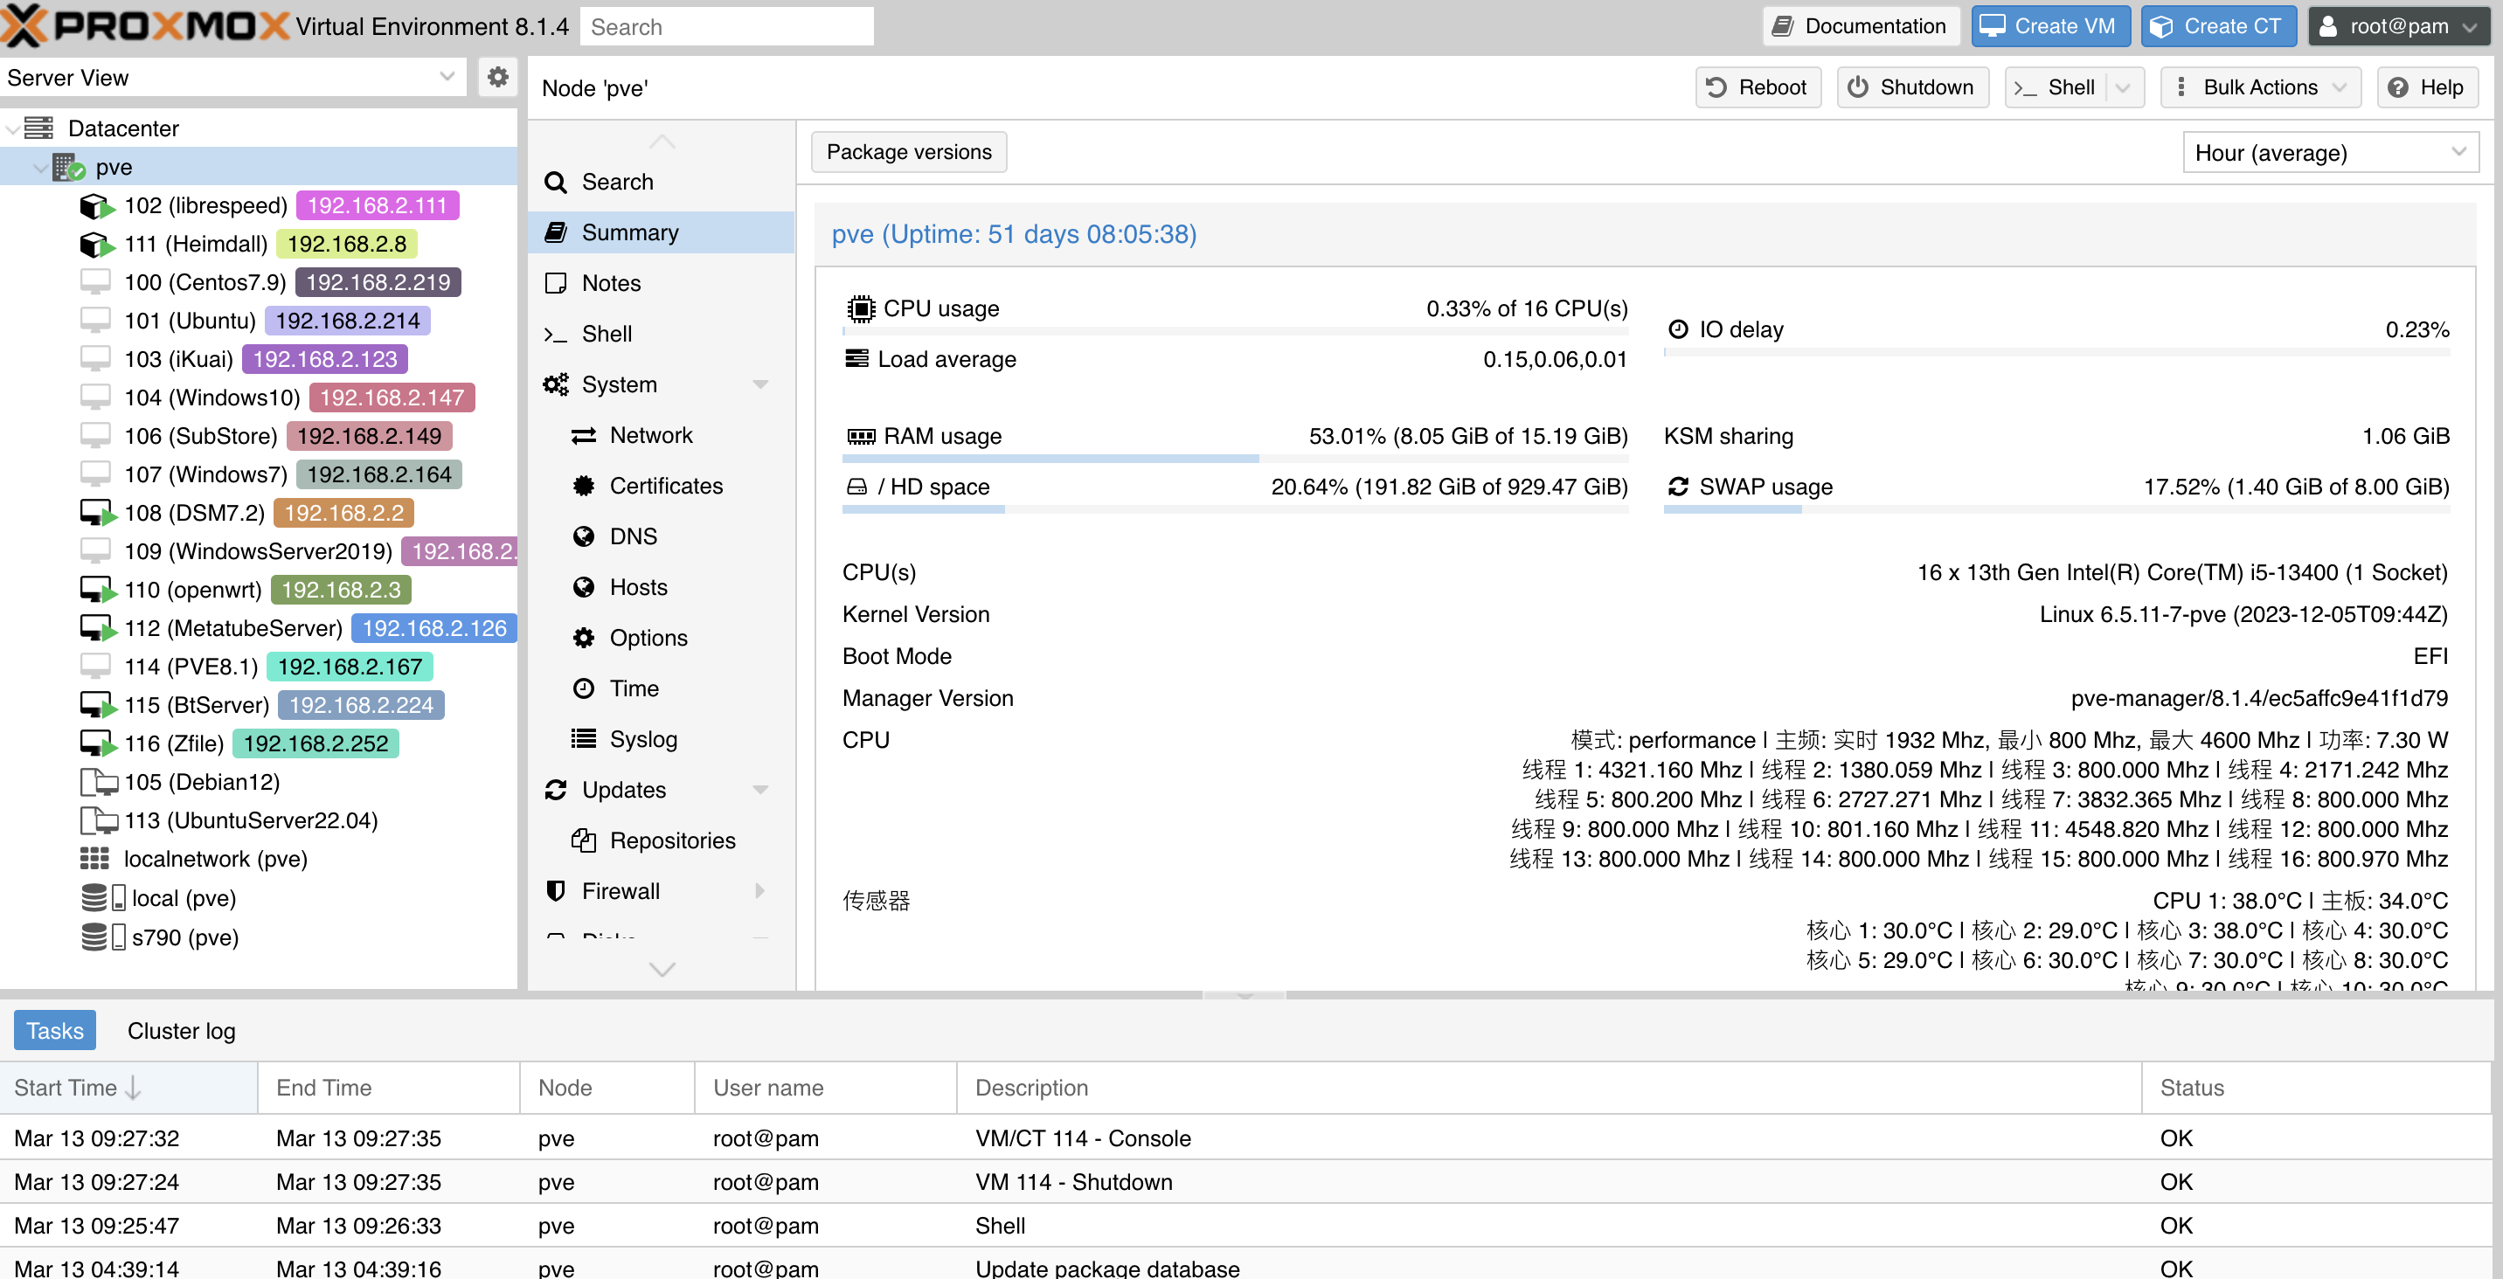
Task: Select VM 115 (BtServer) in tree
Action: click(259, 705)
